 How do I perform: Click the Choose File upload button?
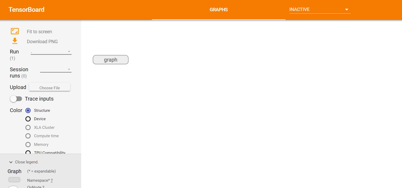(x=49, y=87)
